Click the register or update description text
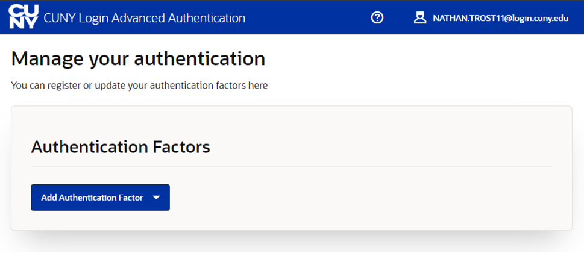Viewport: 584px width, 253px height. point(139,86)
